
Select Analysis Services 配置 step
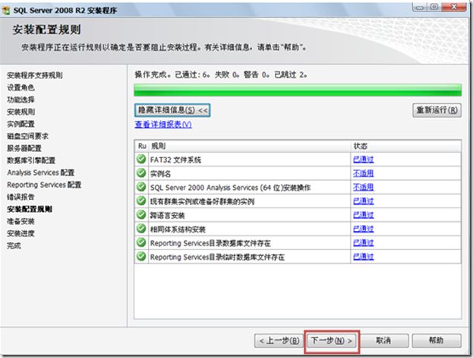(41, 173)
